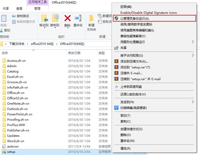Click the address bar folder icon
This screenshot has width=200, height=159.
coord(2,44)
